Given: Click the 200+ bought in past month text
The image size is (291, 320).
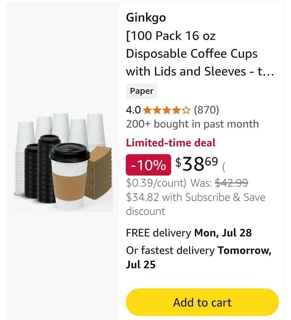Looking at the screenshot, I should (192, 124).
